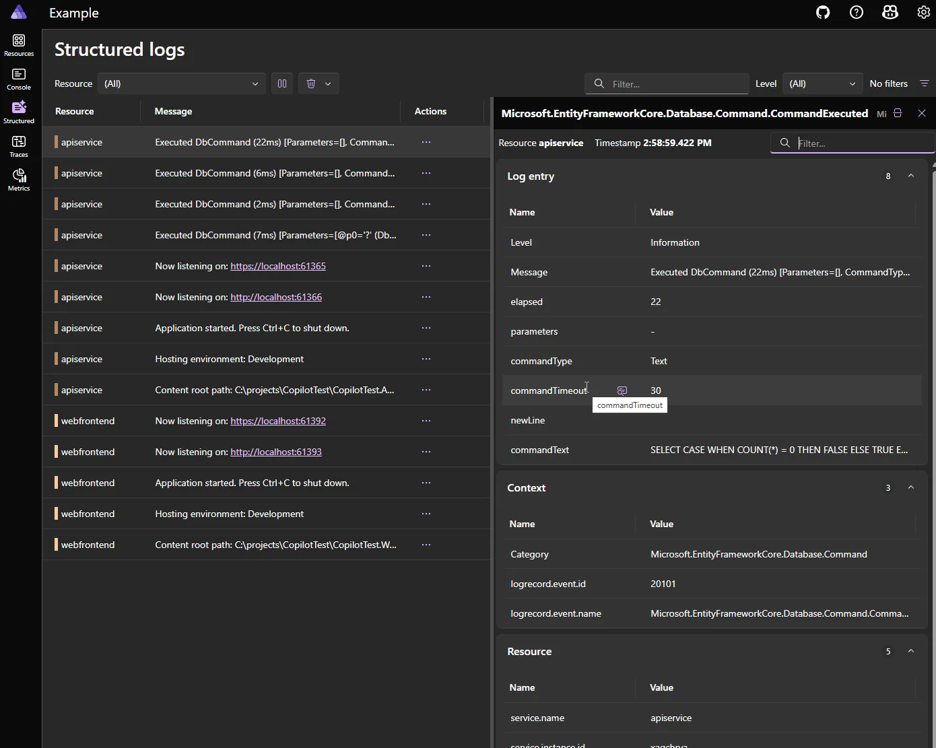Open the dashboard settings gear
The width and height of the screenshot is (936, 748).
[923, 12]
